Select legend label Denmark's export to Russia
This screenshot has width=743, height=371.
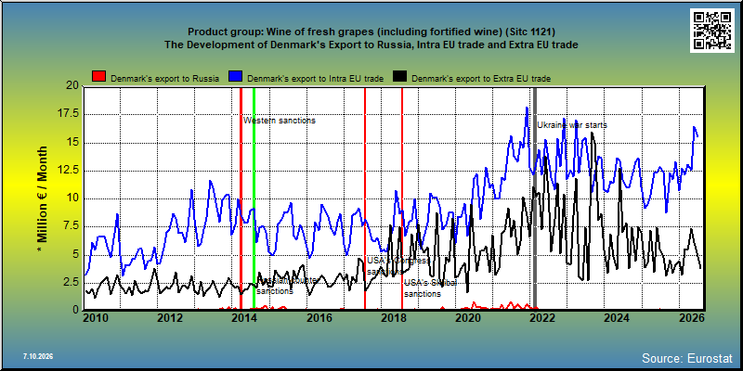pos(165,79)
